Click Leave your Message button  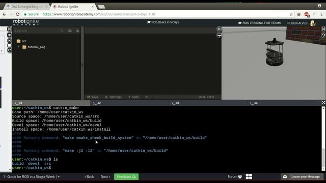click(302, 177)
